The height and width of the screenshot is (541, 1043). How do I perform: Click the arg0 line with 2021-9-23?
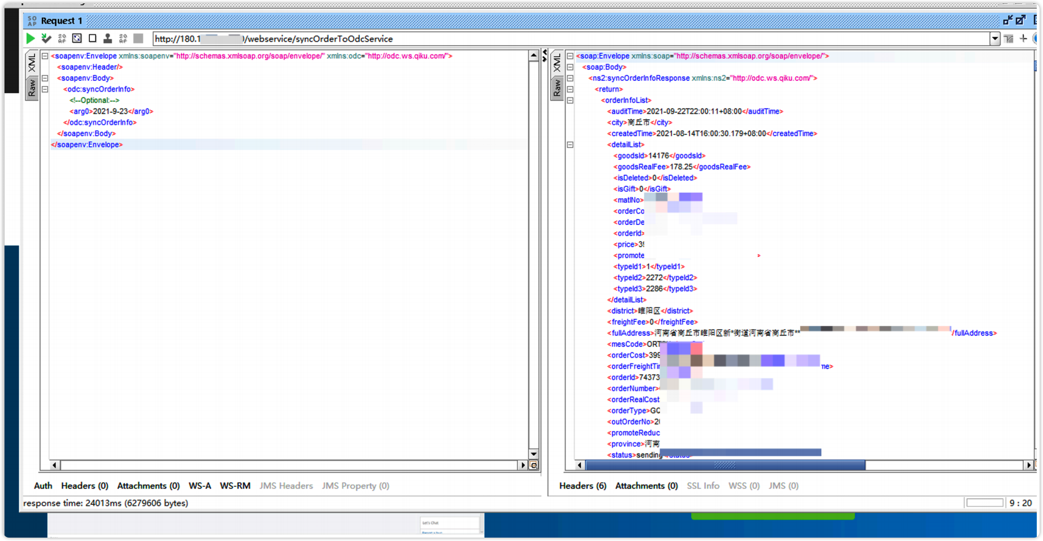[111, 111]
